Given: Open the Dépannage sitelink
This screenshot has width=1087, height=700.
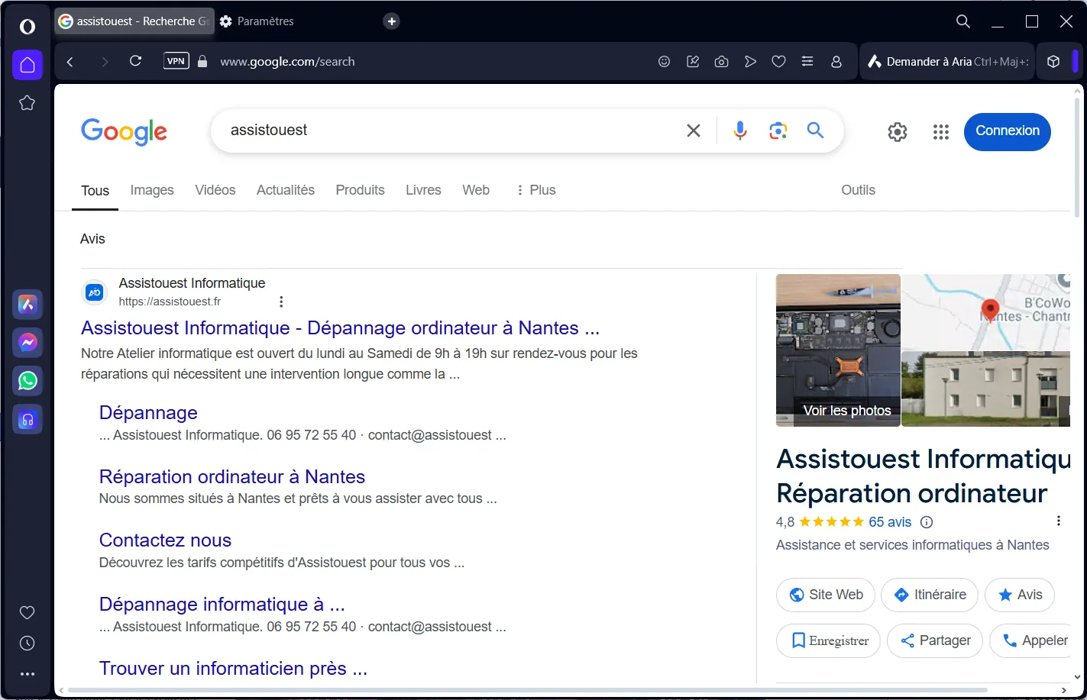Looking at the screenshot, I should pos(148,413).
